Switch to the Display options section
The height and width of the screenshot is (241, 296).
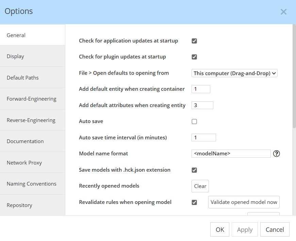tap(15, 56)
